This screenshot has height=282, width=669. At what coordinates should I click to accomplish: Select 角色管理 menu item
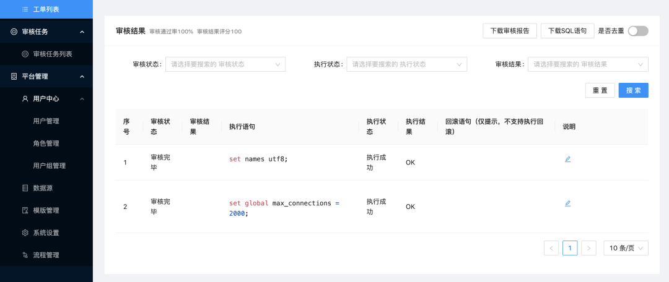click(46, 143)
